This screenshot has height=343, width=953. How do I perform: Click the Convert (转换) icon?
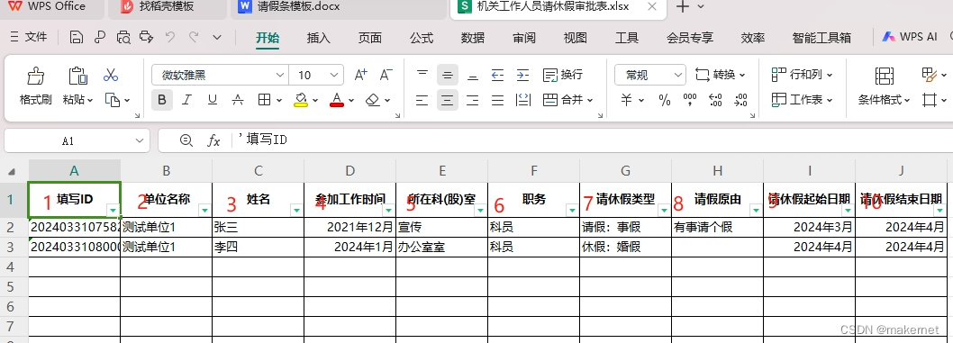[702, 75]
